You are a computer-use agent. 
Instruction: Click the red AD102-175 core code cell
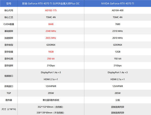(x=51, y=11)
